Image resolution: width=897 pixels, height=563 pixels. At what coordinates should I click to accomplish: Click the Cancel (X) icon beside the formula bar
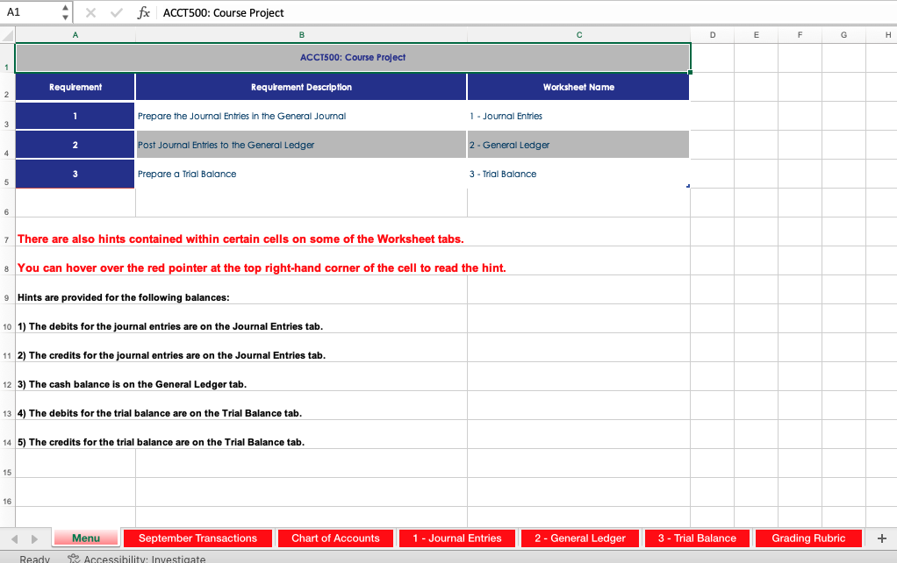click(x=91, y=12)
